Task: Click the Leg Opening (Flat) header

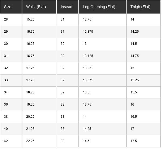Action: [99, 7]
